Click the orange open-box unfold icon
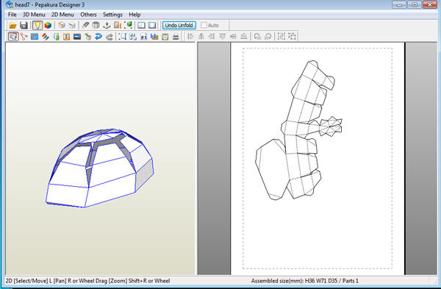Screen dimensions: 441x289 (x=62, y=25)
